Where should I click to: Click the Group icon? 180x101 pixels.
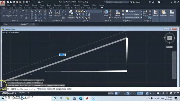tap(145, 13)
